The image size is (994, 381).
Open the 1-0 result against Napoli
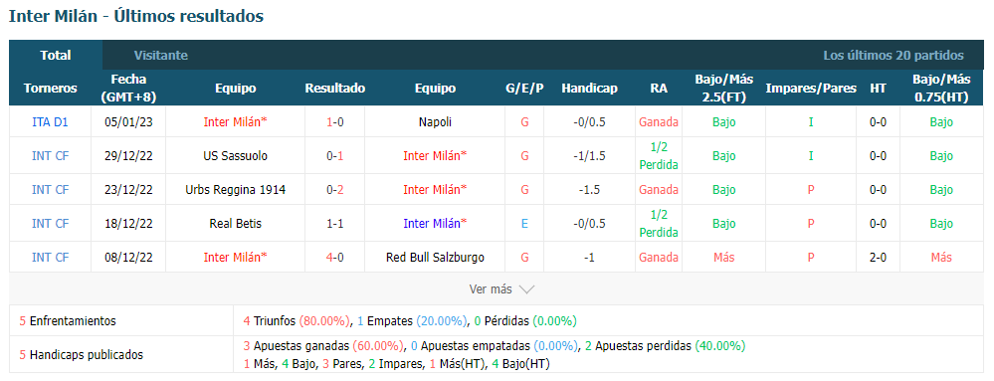click(334, 122)
